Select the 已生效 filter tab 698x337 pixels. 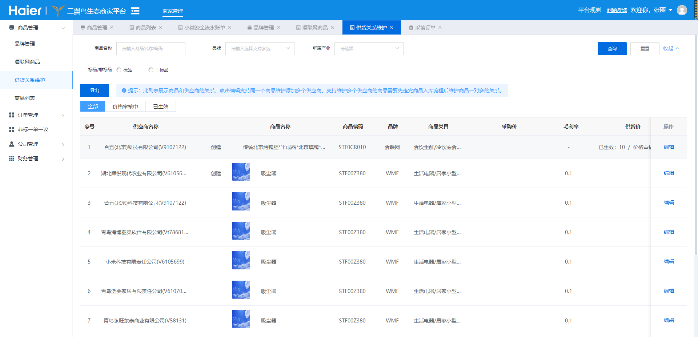coord(161,107)
